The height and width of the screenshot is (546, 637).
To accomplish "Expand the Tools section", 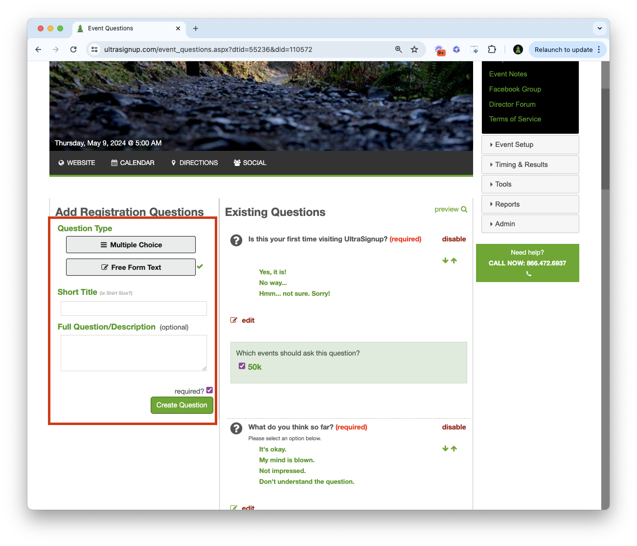I will pos(530,184).
